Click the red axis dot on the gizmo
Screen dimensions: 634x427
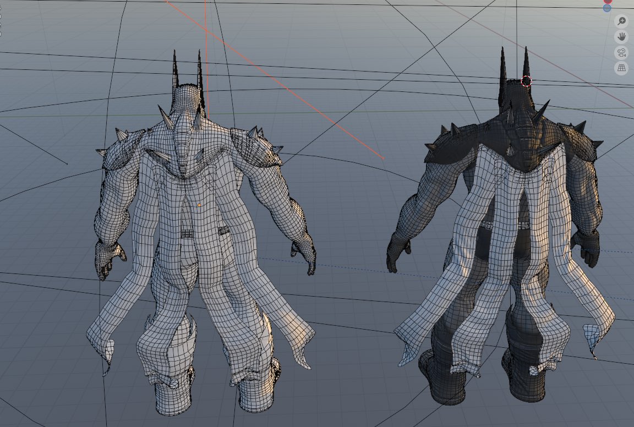tap(608, 1)
